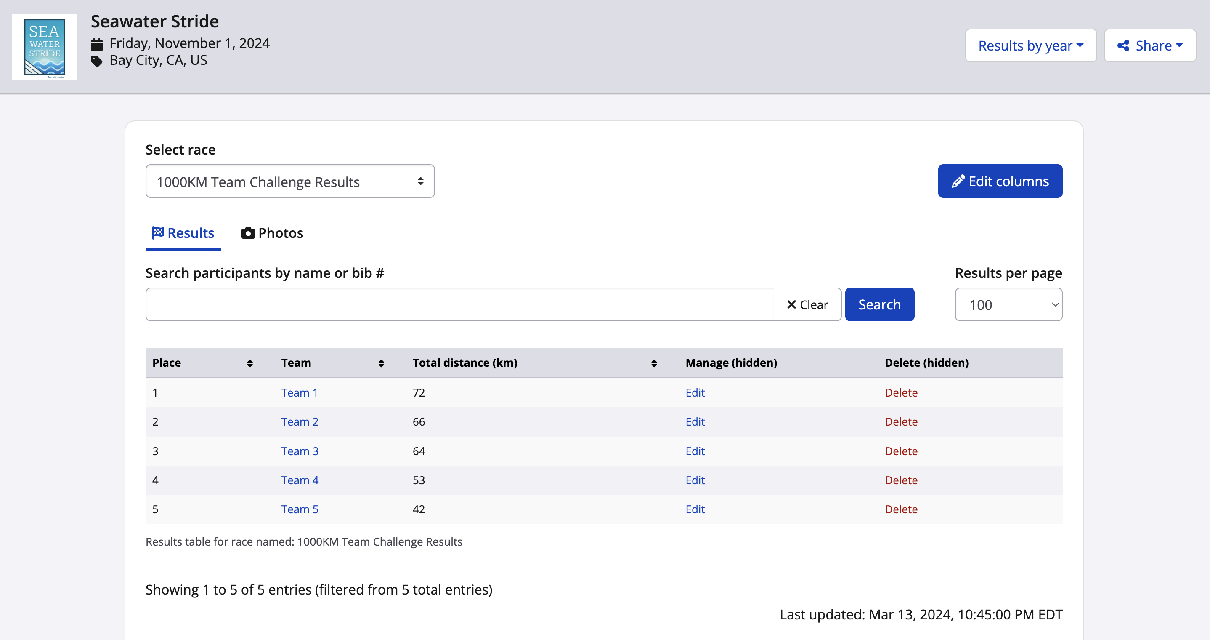The width and height of the screenshot is (1210, 640).
Task: Expand the Results per page selector
Action: (x=1008, y=305)
